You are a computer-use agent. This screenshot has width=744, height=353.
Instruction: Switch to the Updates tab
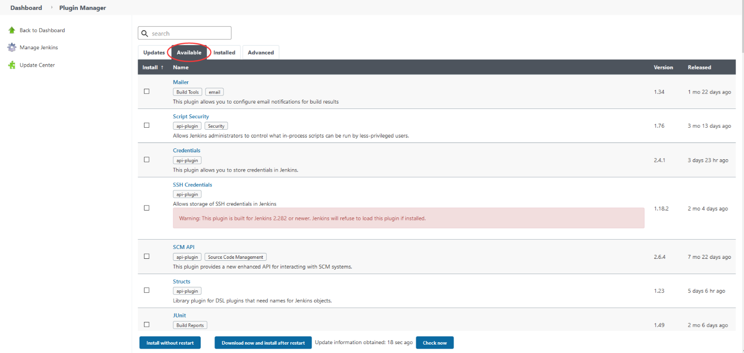[x=154, y=52]
